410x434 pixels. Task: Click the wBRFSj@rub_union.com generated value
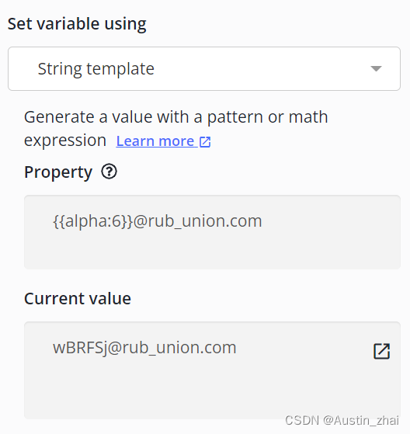[144, 348]
